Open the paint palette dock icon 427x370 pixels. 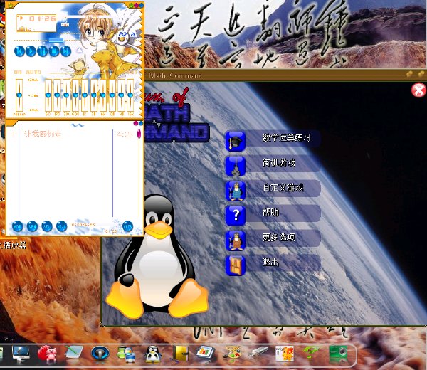232,354
